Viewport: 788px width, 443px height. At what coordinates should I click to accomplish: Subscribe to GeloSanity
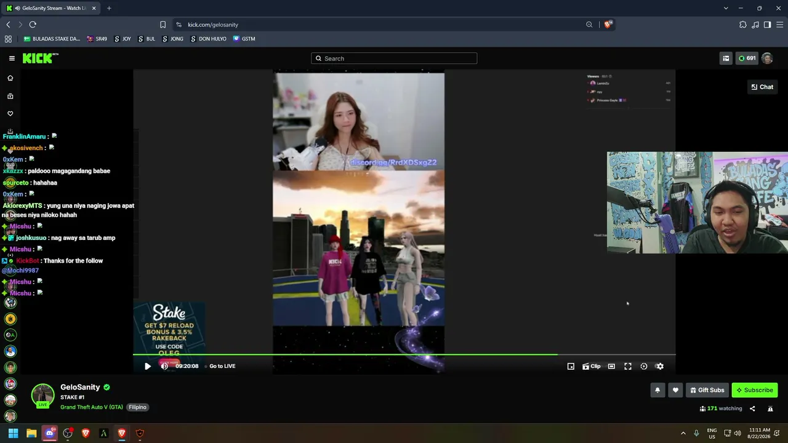(755, 390)
